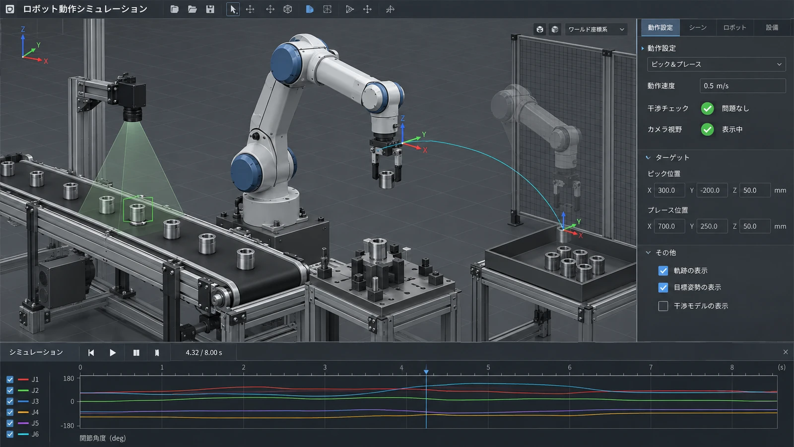Collapse the 動作設定 section header
794x447 pixels.
point(659,48)
